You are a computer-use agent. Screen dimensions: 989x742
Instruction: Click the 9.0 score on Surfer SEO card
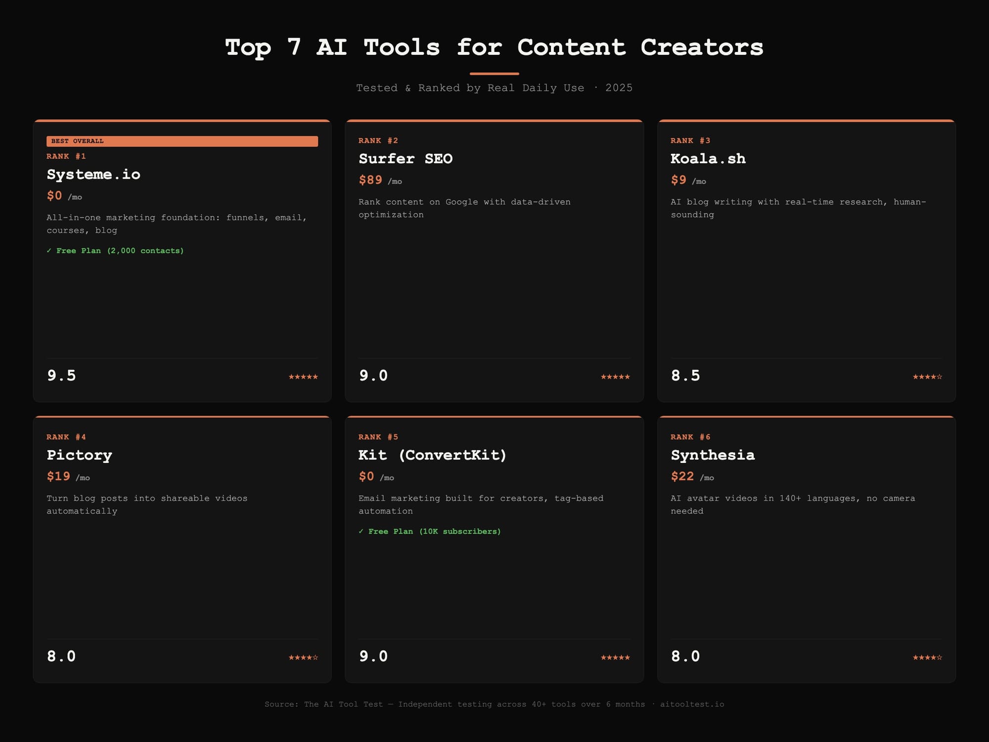(373, 375)
